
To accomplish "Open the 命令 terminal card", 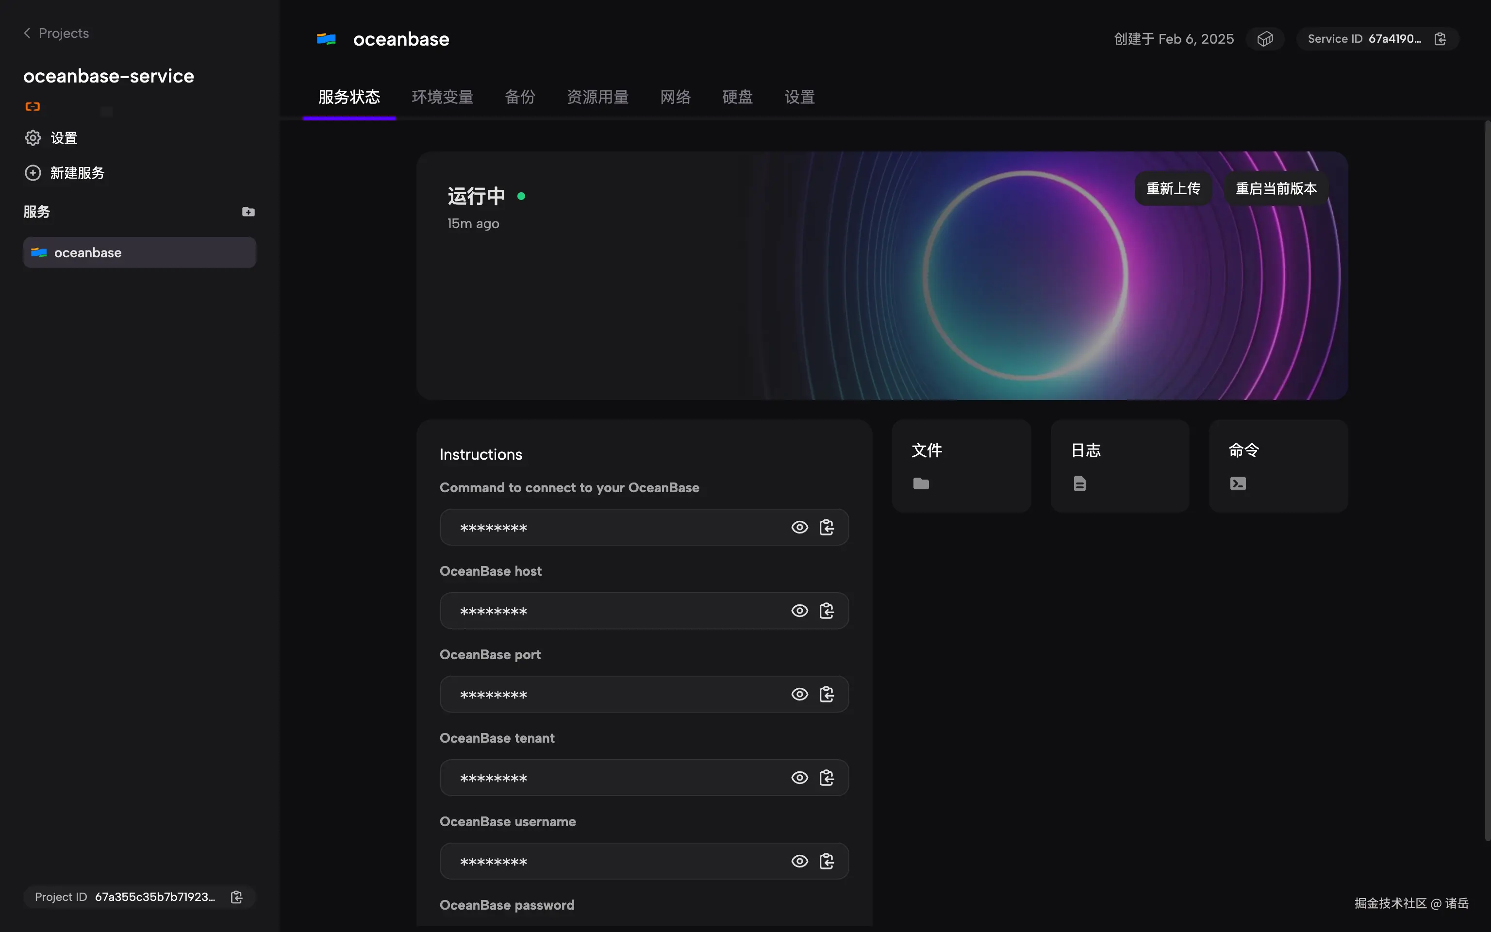I will click(x=1278, y=466).
